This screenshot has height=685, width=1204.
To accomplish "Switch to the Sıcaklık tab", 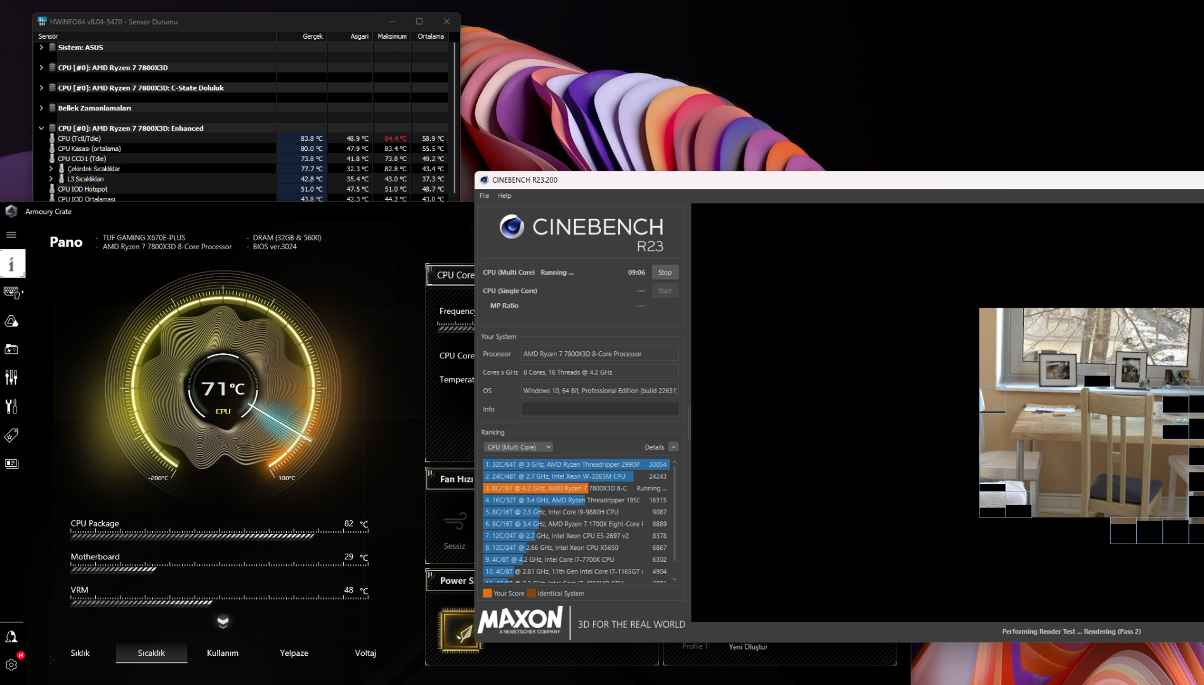I will pyautogui.click(x=152, y=653).
